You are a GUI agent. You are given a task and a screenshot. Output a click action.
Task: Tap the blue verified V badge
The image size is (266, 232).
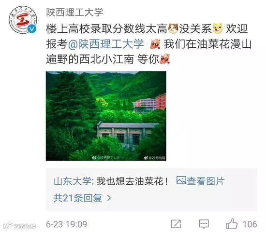(x=32, y=29)
